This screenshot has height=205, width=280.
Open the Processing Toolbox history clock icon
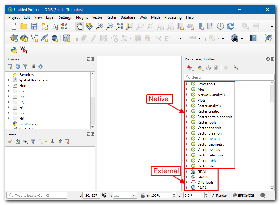coord(208,68)
